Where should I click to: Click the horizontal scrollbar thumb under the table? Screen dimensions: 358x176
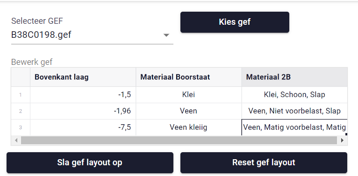pos(179,141)
